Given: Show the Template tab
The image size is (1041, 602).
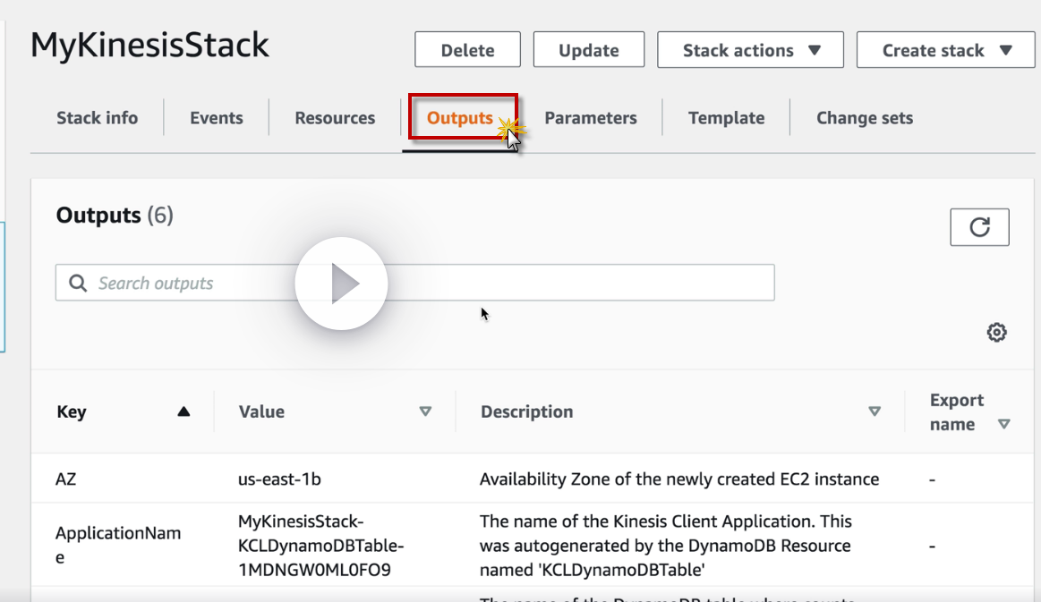Looking at the screenshot, I should pos(726,118).
